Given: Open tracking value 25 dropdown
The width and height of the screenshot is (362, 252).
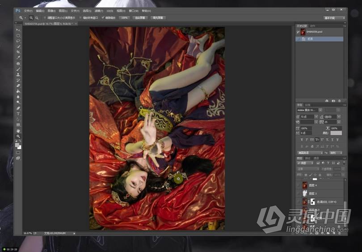Looking at the screenshot, I should point(339,122).
